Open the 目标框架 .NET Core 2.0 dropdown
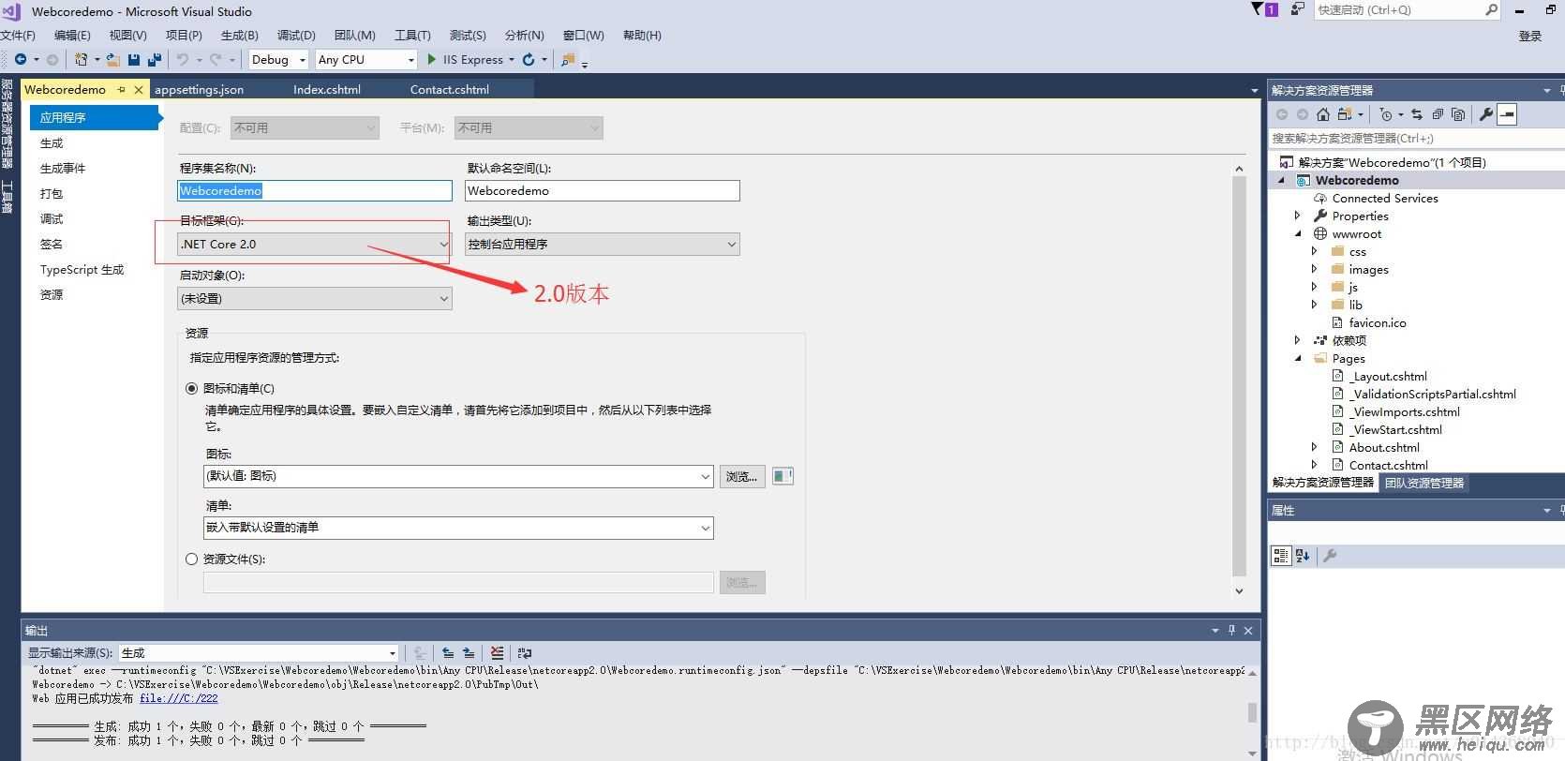1565x761 pixels. point(315,245)
